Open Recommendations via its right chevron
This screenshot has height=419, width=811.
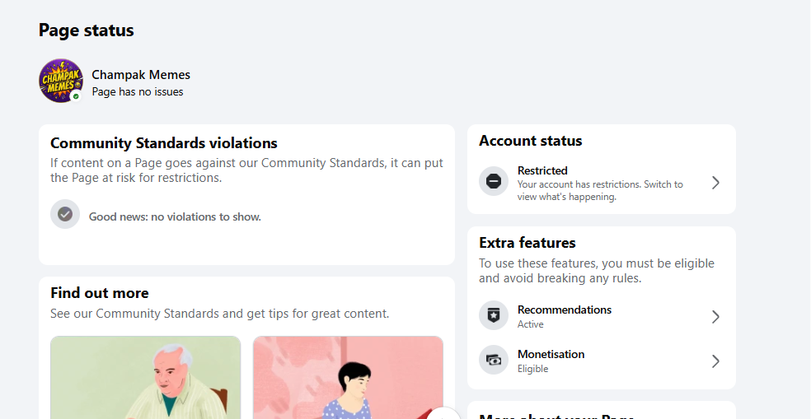pyautogui.click(x=715, y=317)
